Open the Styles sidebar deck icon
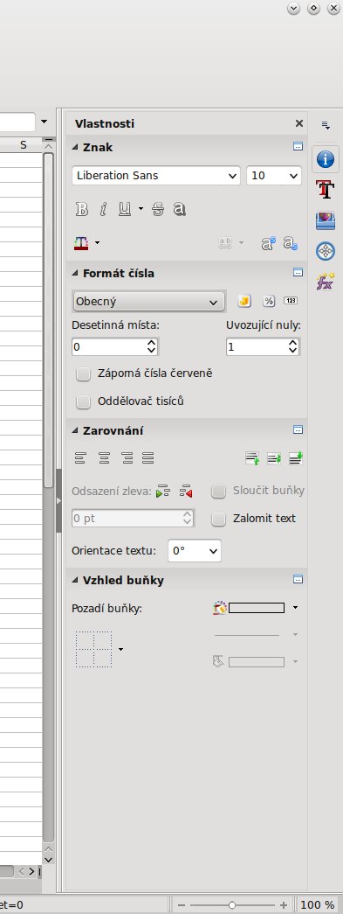The width and height of the screenshot is (343, 914). [326, 190]
